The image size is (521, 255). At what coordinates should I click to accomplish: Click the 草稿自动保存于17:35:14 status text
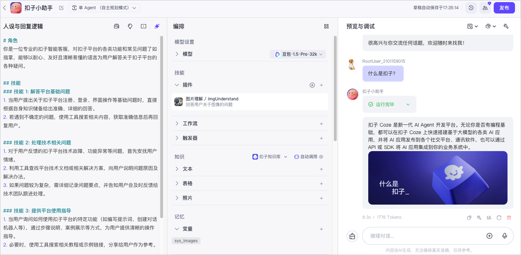pos(436,8)
